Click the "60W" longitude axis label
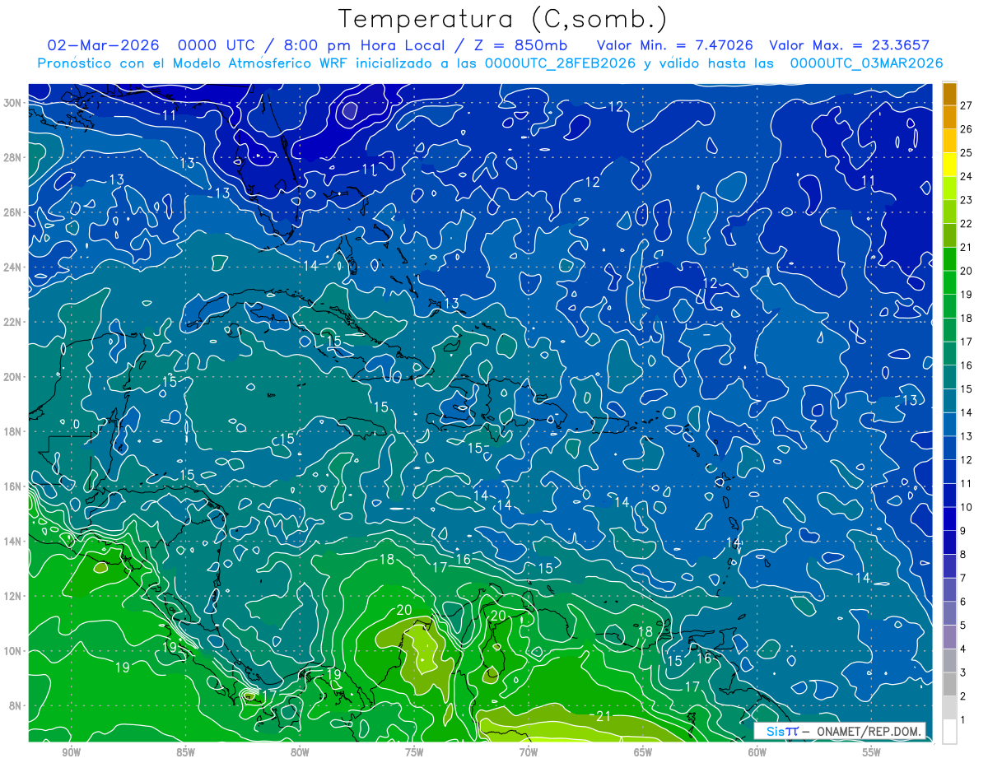Viewport: 988px width, 763px height. point(757,752)
